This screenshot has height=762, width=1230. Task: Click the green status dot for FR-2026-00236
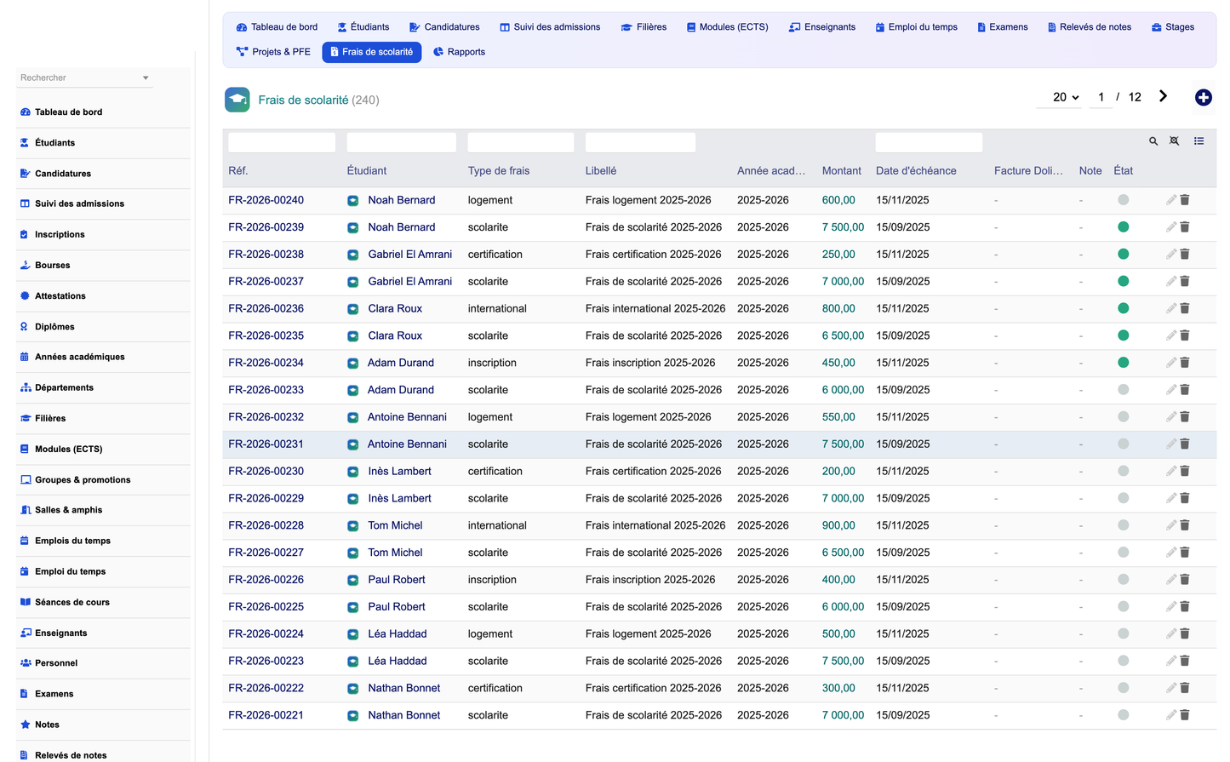[x=1123, y=308]
